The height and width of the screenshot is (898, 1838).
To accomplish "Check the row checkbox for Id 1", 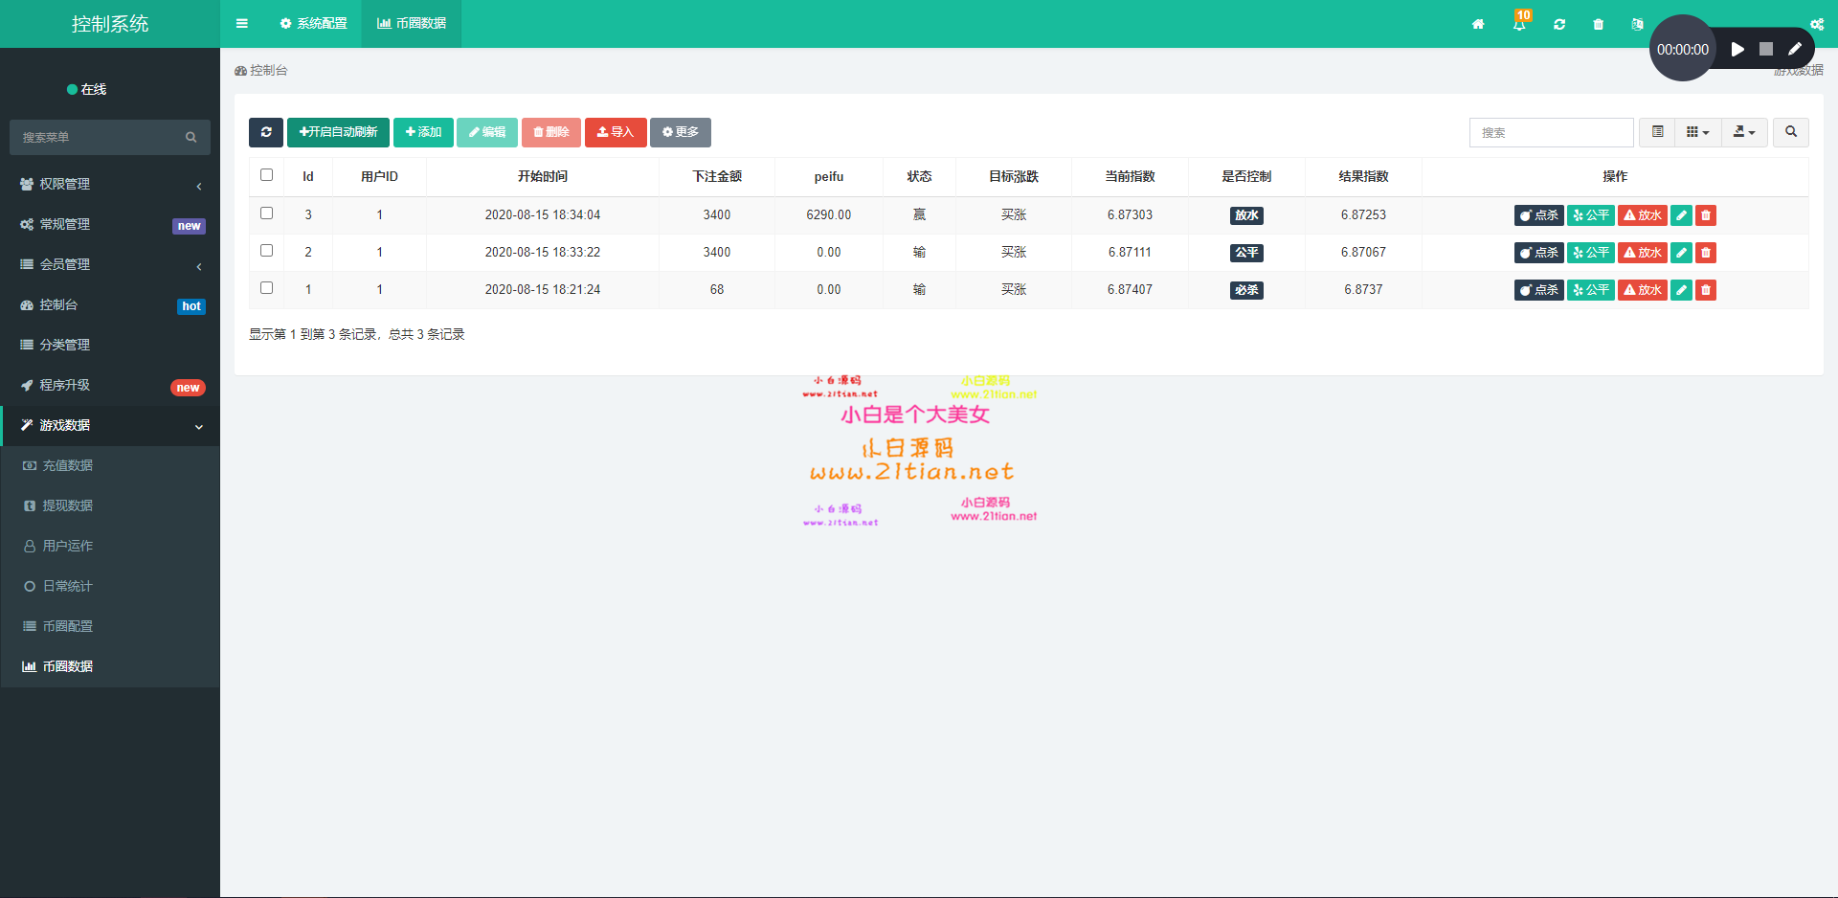I will point(267,288).
